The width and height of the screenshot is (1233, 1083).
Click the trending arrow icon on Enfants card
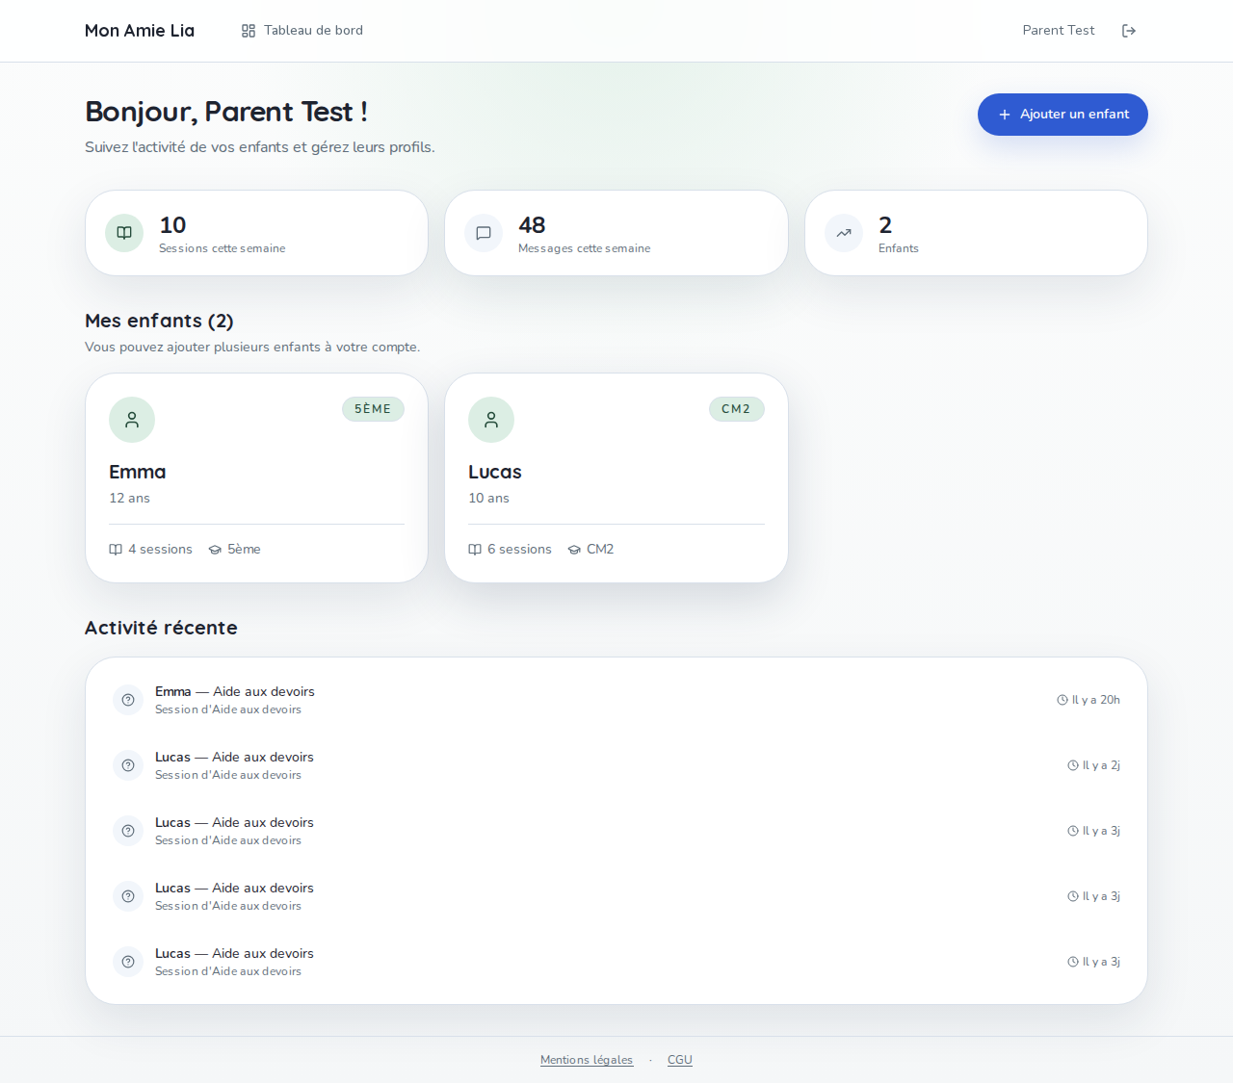click(x=843, y=233)
